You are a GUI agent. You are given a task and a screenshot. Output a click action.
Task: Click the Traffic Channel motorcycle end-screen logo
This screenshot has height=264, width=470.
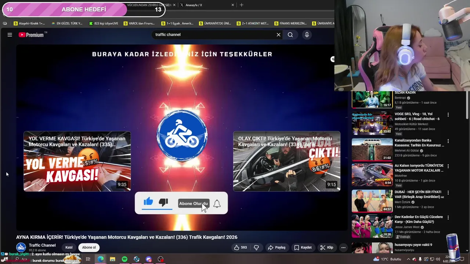tap(182, 136)
